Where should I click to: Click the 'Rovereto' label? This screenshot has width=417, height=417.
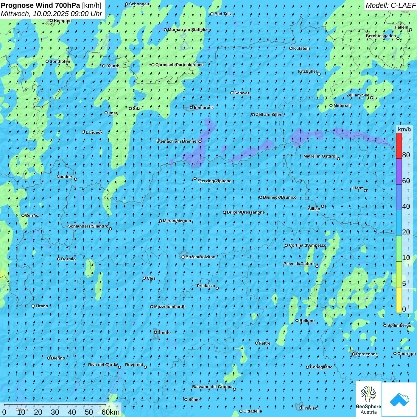click(x=134, y=365)
